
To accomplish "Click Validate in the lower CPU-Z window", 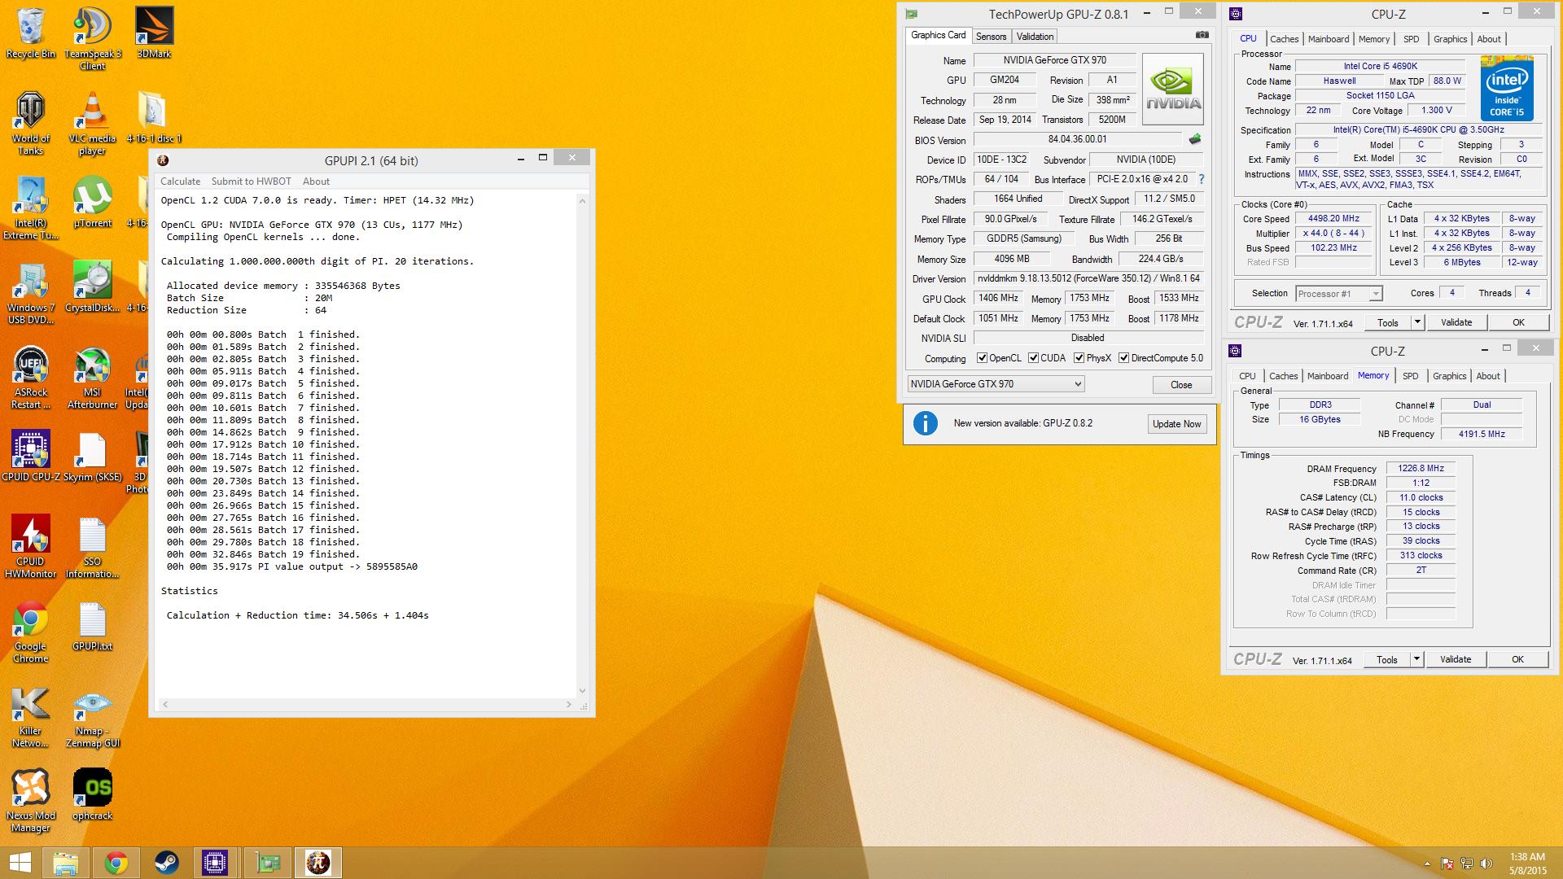I will pos(1455,659).
